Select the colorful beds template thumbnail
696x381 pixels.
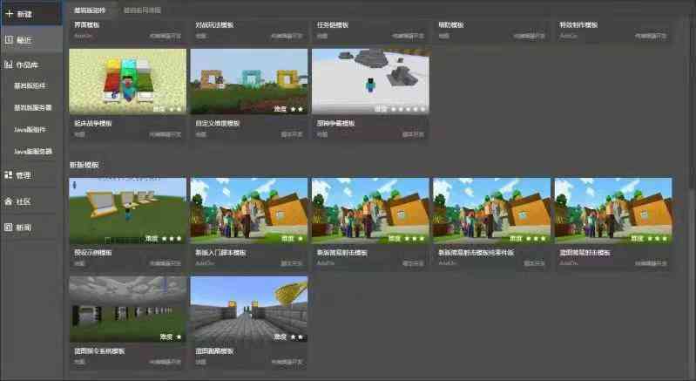pyautogui.click(x=128, y=81)
